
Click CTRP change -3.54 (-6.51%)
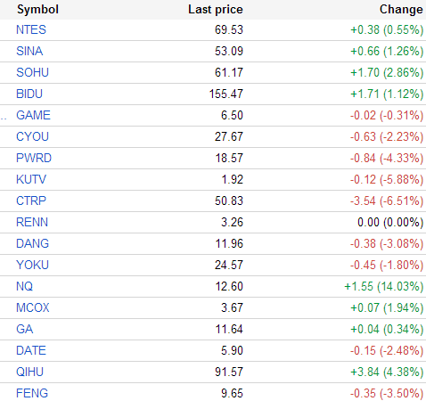pos(387,200)
